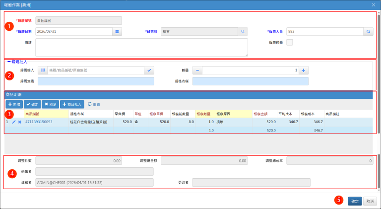Collapse the 條碼批入 section
381x209 pixels.
[8, 62]
